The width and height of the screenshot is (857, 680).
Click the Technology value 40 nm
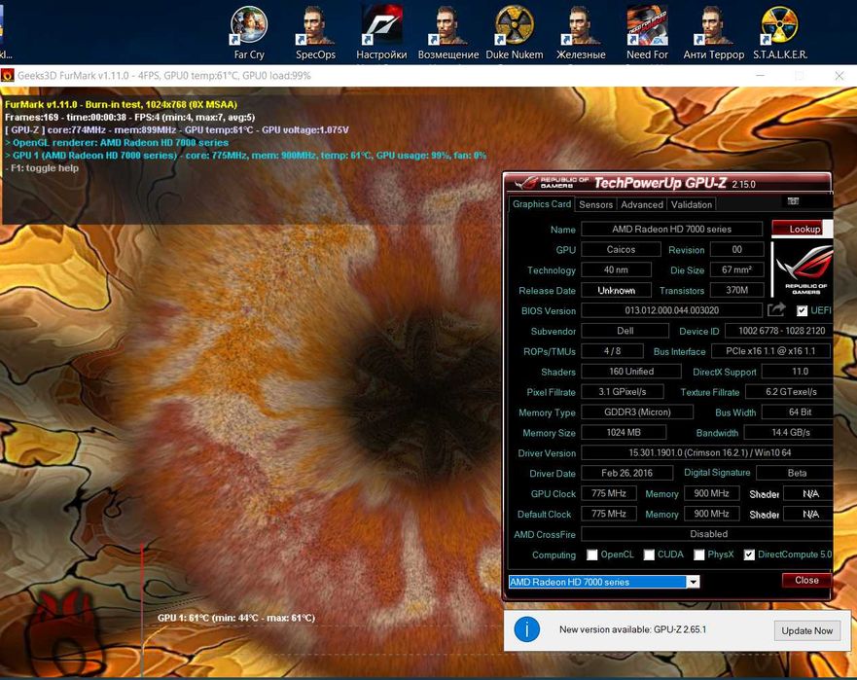(616, 269)
